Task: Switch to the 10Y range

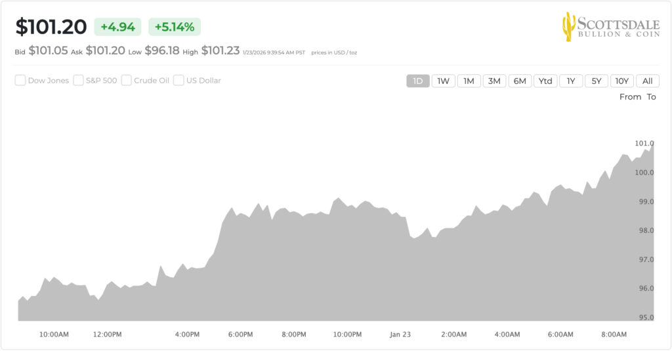Action: pos(621,81)
